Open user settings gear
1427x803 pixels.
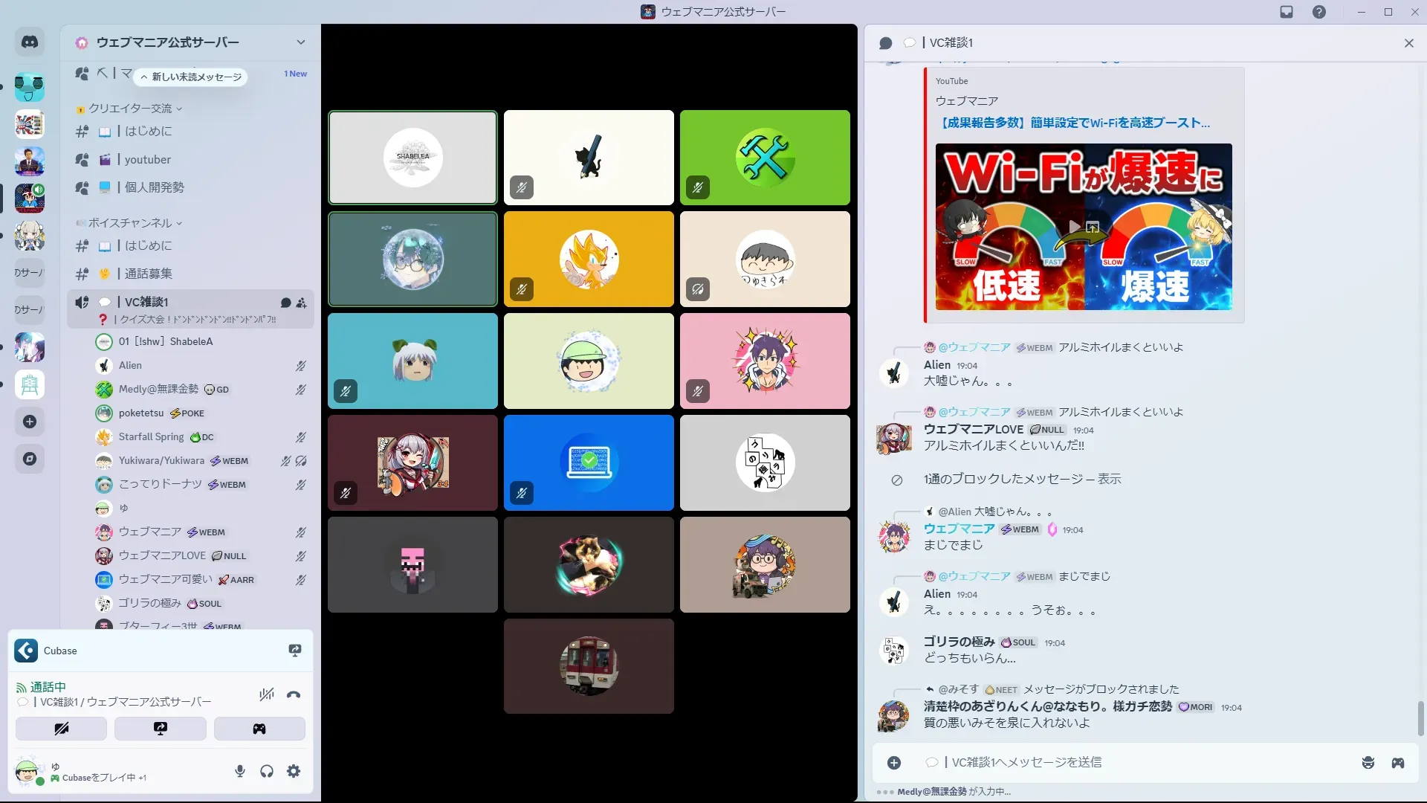point(294,771)
